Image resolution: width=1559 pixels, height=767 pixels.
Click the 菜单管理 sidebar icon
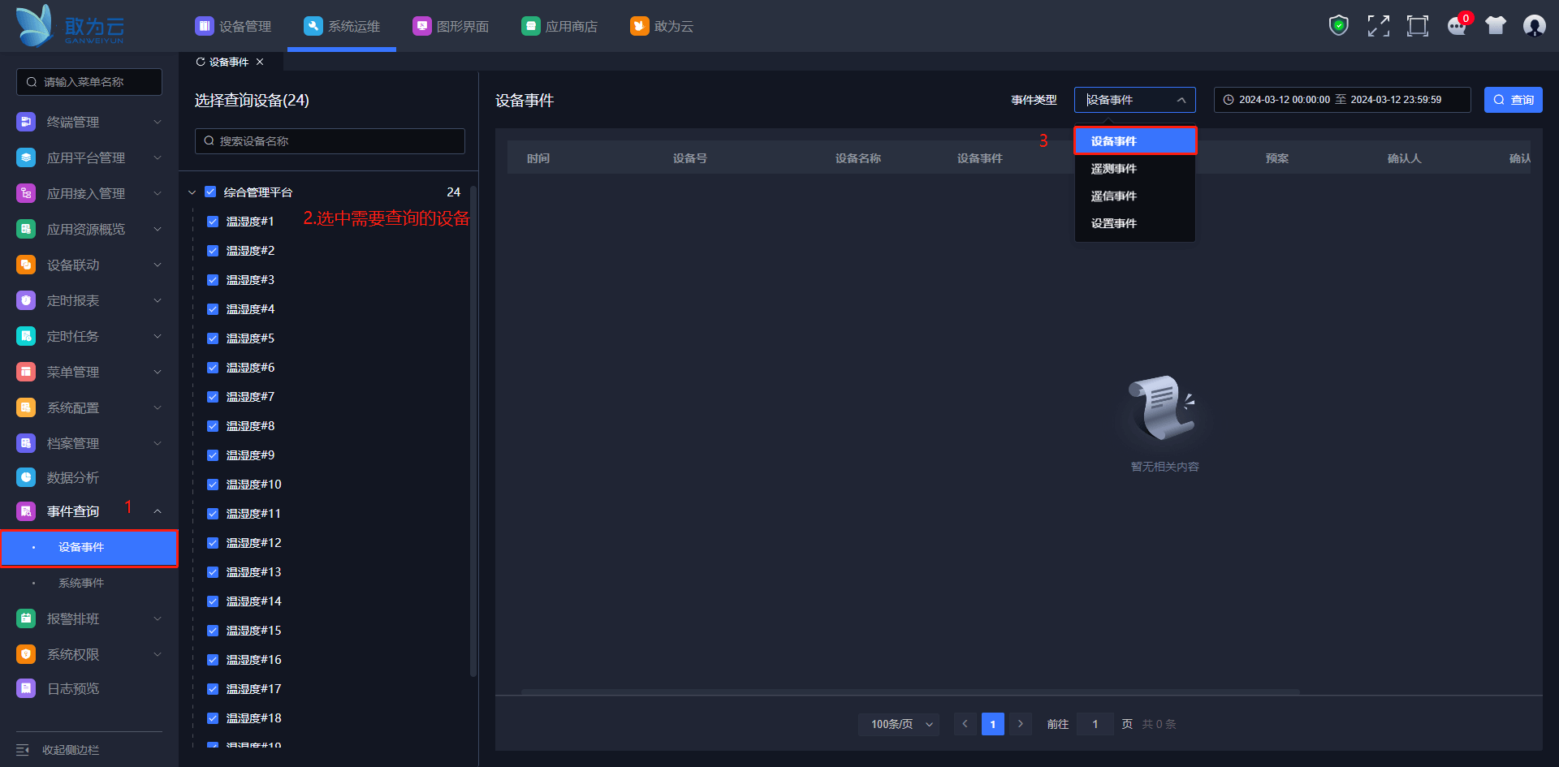click(x=26, y=372)
